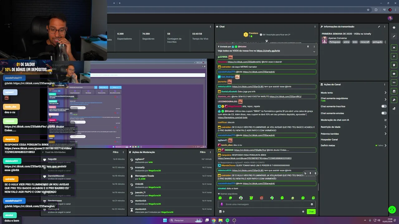This screenshot has height=224, width=399.
Task: Click the first green emote in the quick row
Action: pyautogui.click(x=220, y=198)
